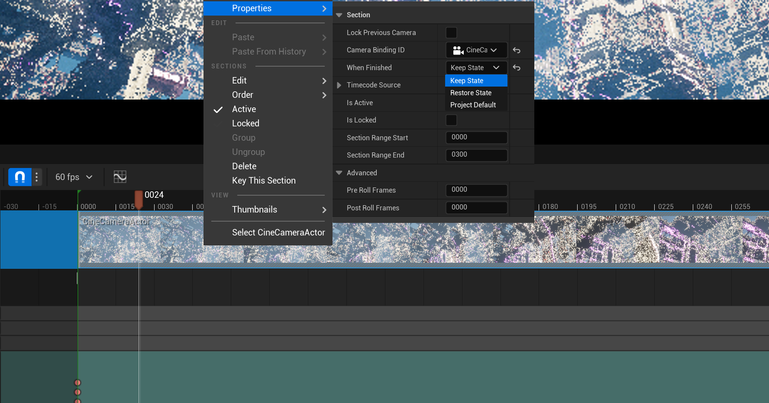Click the CineCameraActor camera cut section
The height and width of the screenshot is (403, 769).
(423, 240)
